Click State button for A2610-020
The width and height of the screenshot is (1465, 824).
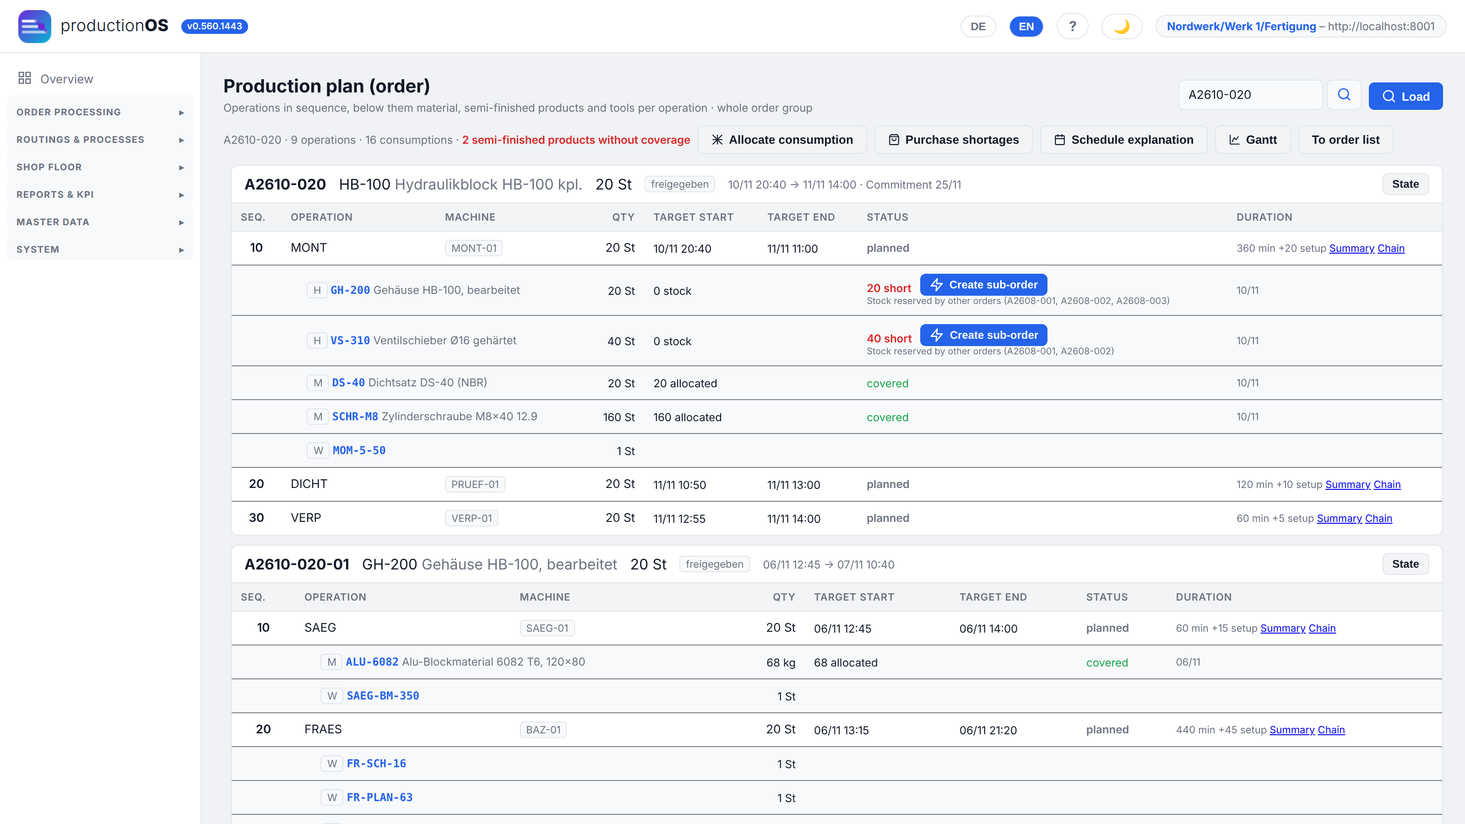pyautogui.click(x=1405, y=184)
